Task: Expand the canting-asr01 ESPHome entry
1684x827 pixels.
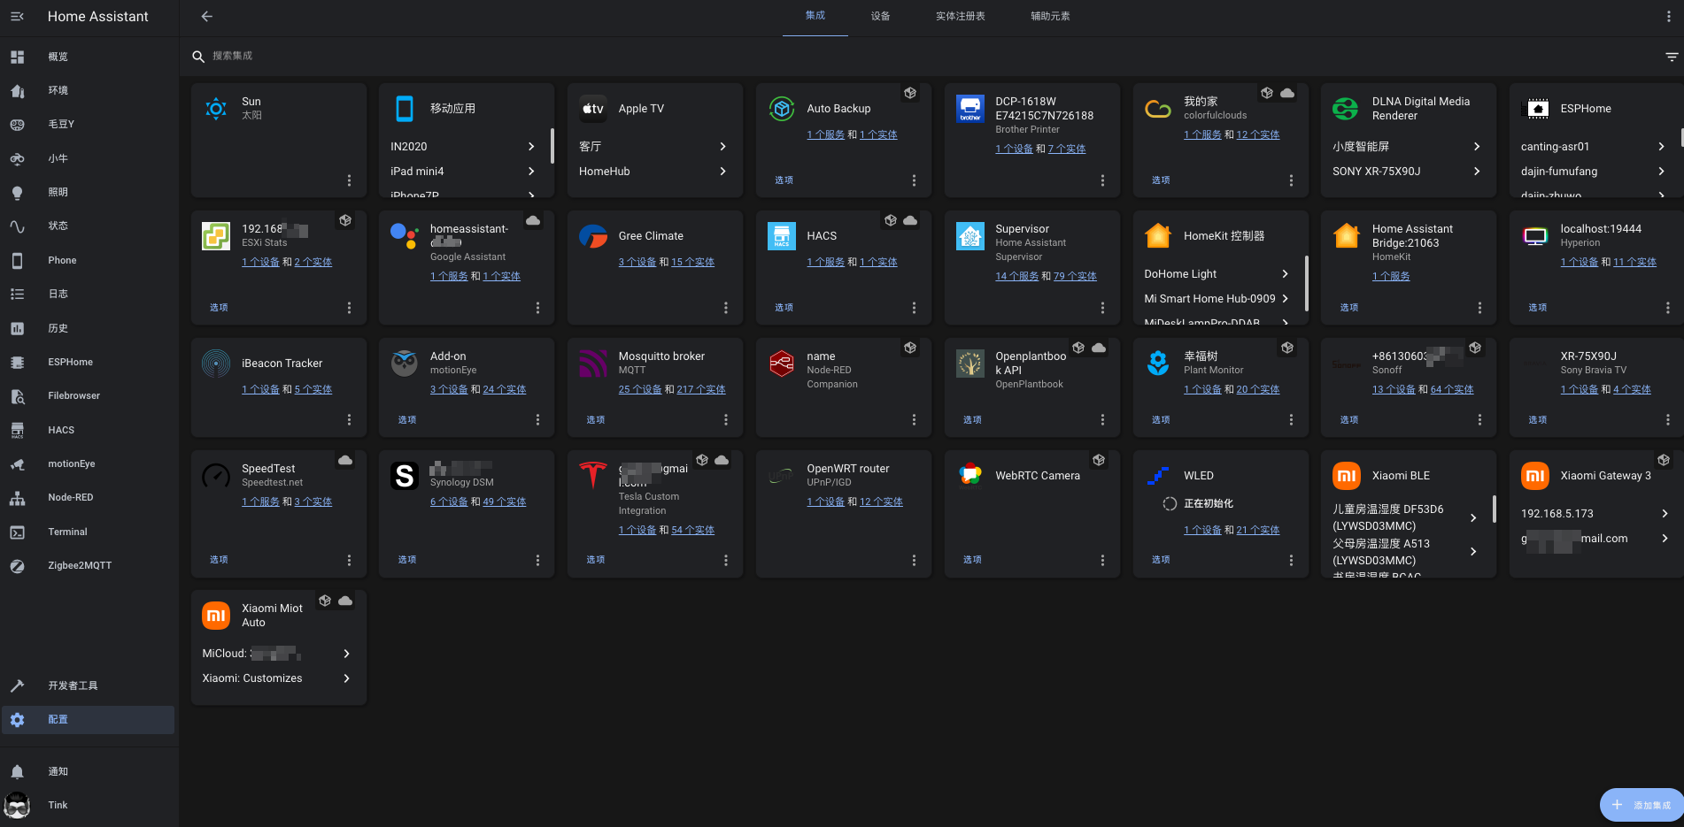Action: pos(1594,147)
